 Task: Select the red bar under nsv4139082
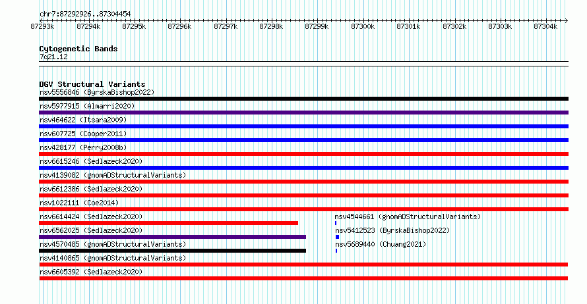tap(303, 182)
